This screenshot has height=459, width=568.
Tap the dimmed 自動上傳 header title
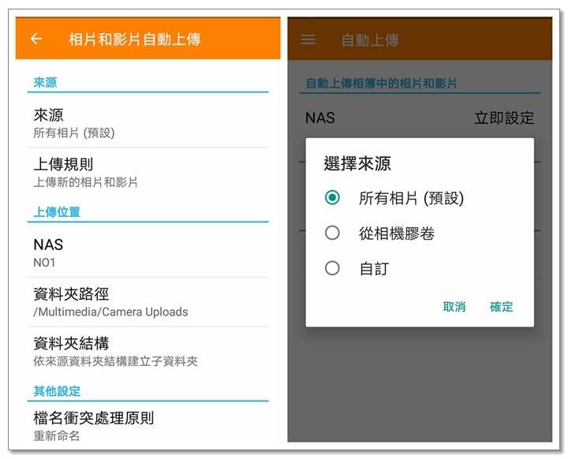(x=370, y=40)
